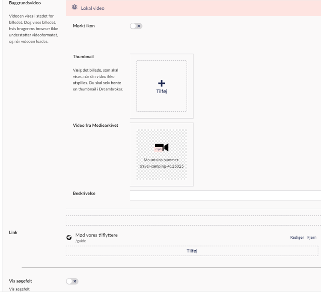
Task: Collapse the Lokal video header bar
Action: [x=193, y=8]
